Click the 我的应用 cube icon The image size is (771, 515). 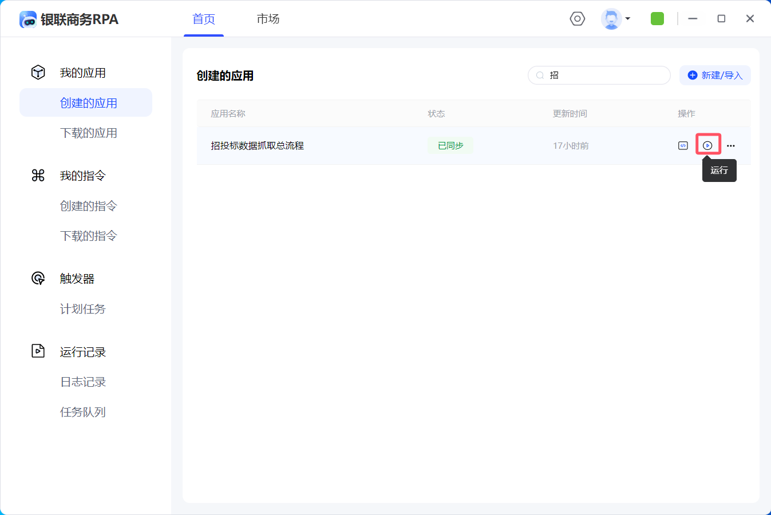[x=38, y=73]
